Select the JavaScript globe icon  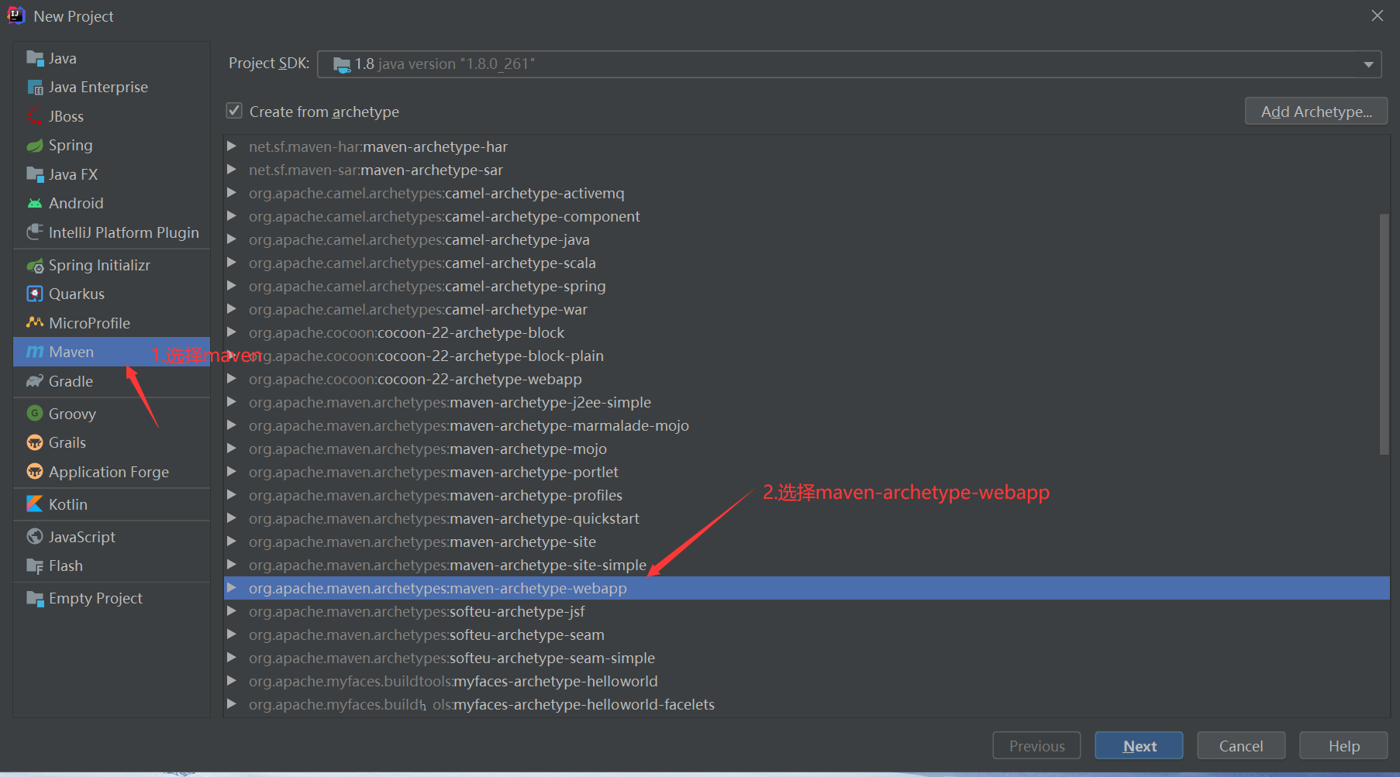tap(35, 537)
